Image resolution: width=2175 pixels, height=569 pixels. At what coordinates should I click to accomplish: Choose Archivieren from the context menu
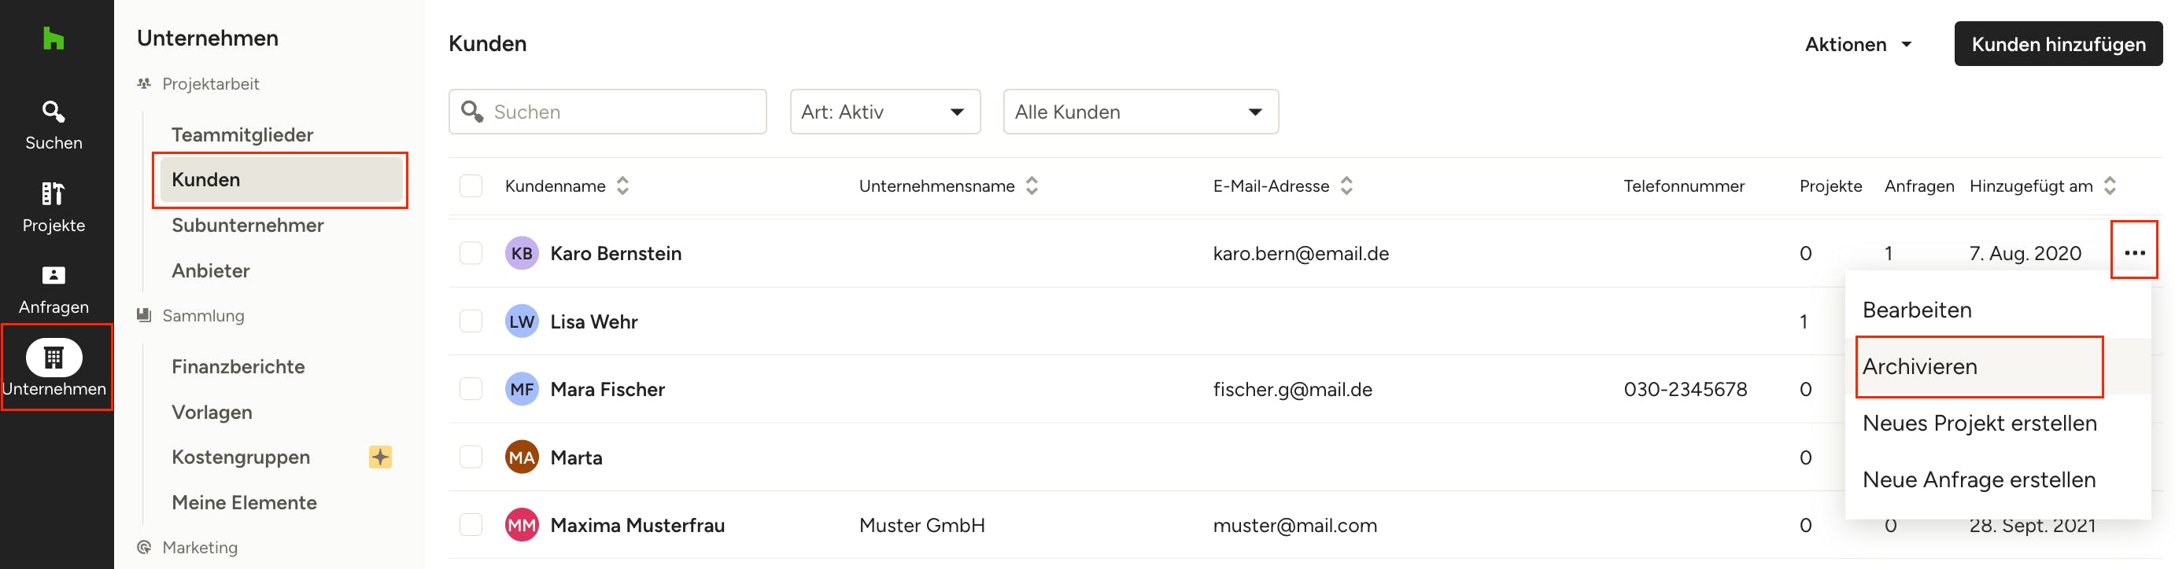(x=1919, y=367)
